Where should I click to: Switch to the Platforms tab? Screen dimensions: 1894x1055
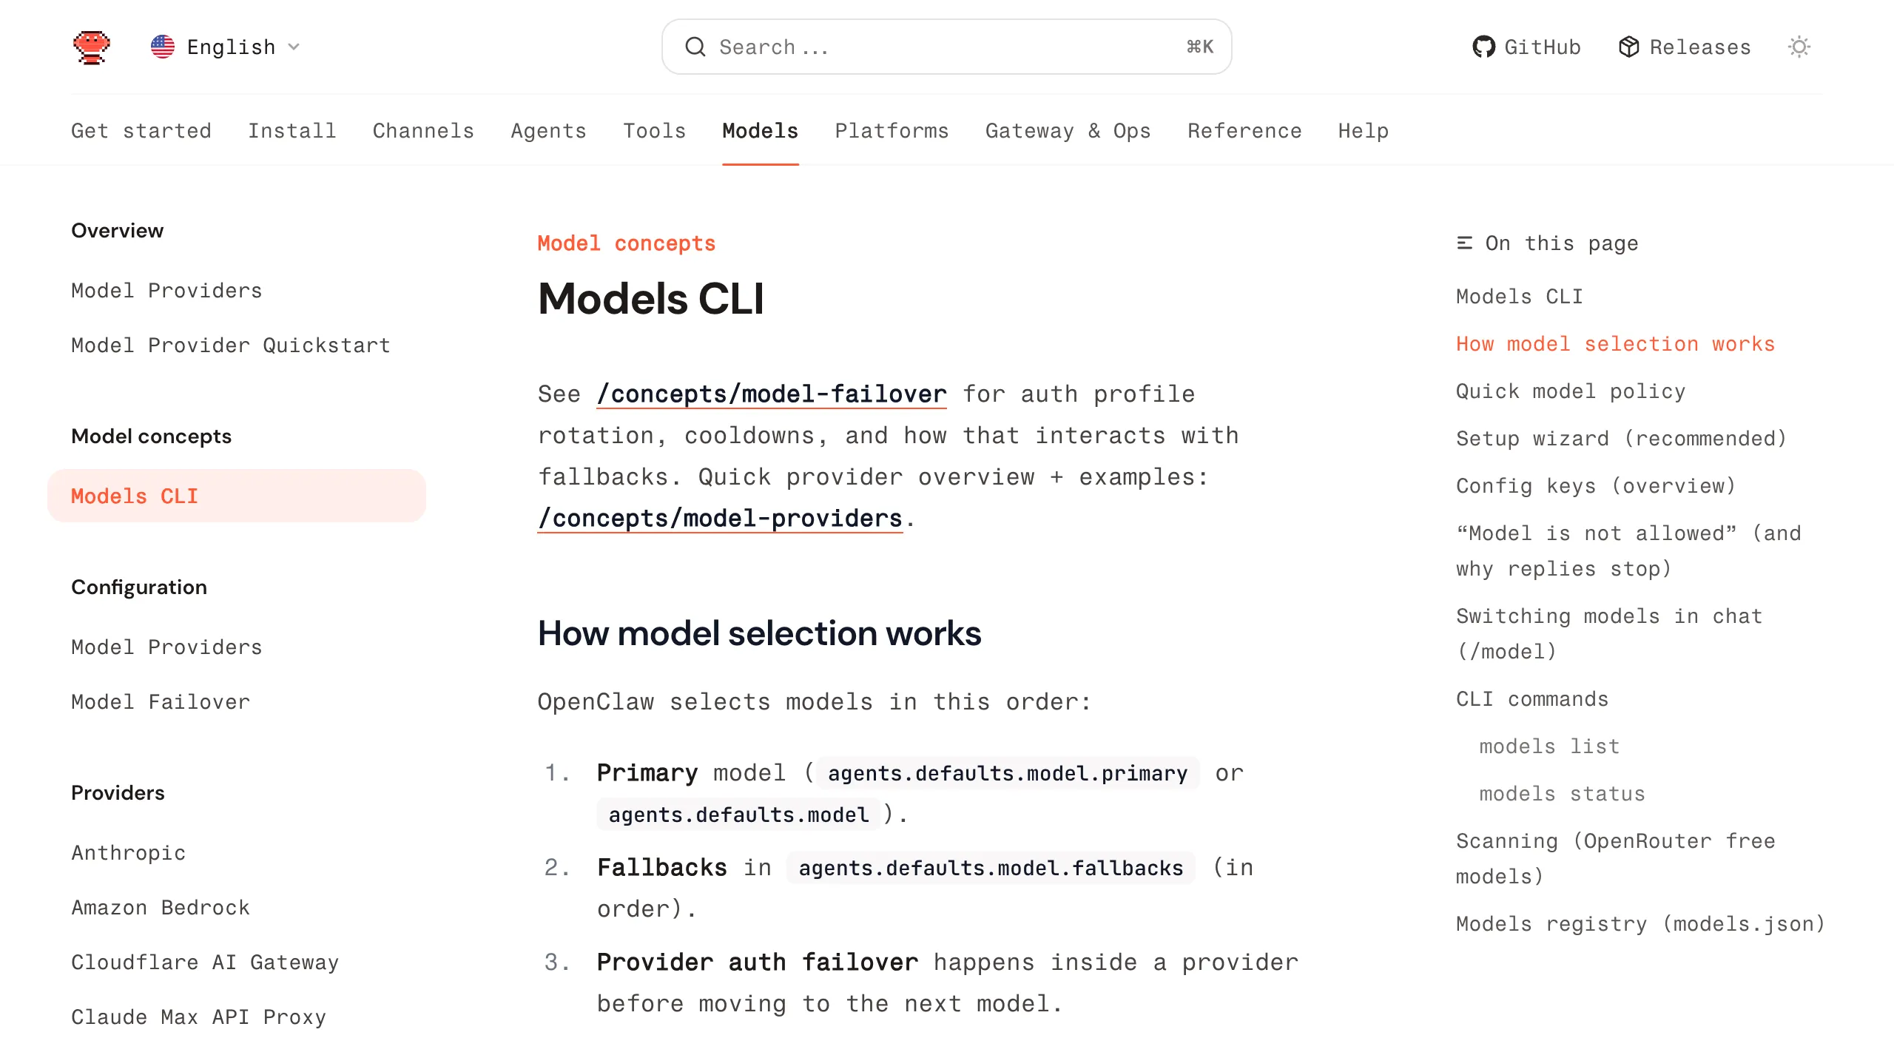(892, 131)
